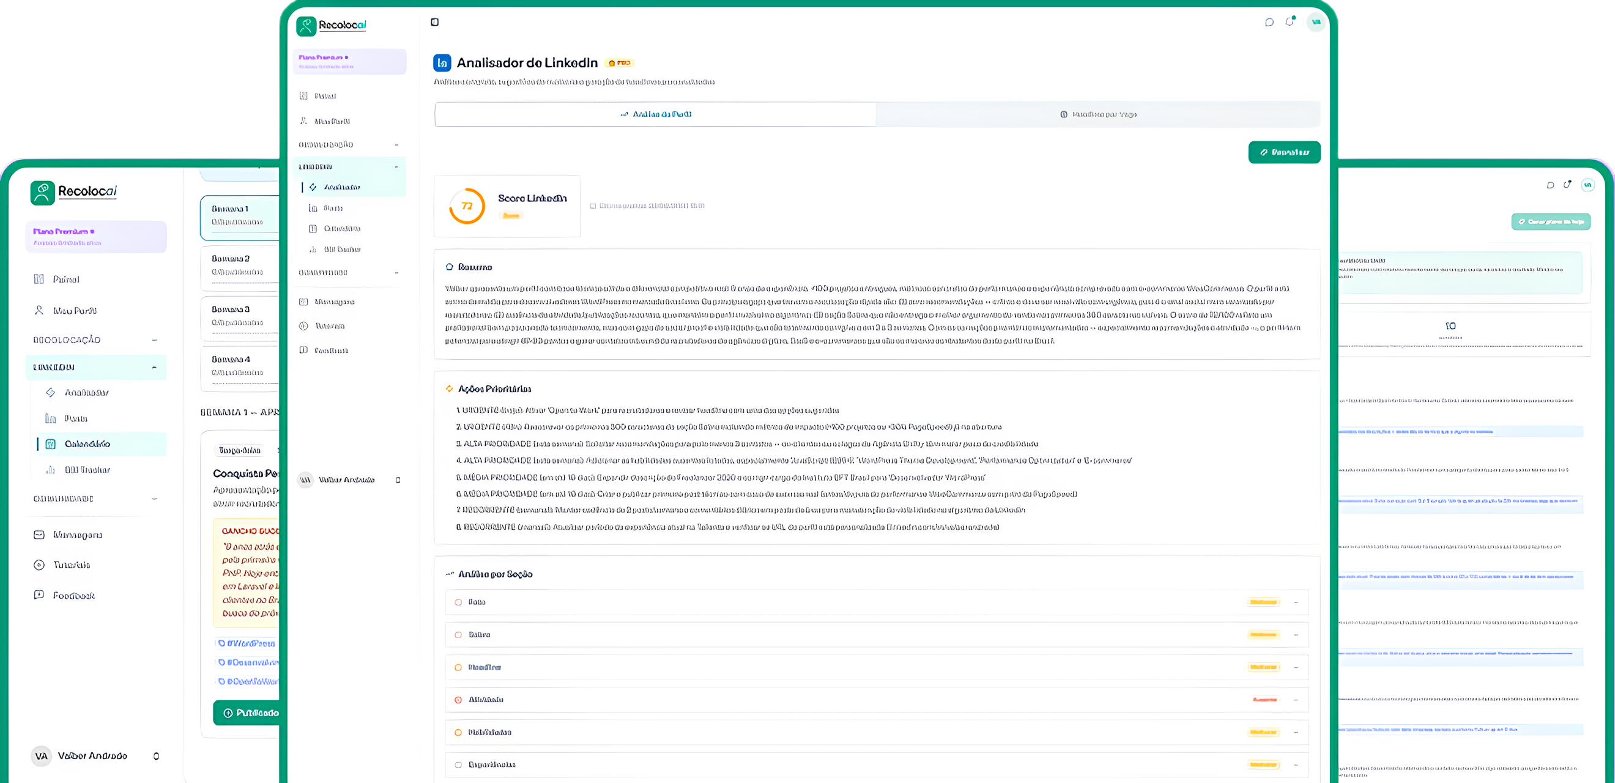Tick the checkbox beside the Score LinkedIn card
Viewport: 1615px width, 783px height.
pos(593,206)
